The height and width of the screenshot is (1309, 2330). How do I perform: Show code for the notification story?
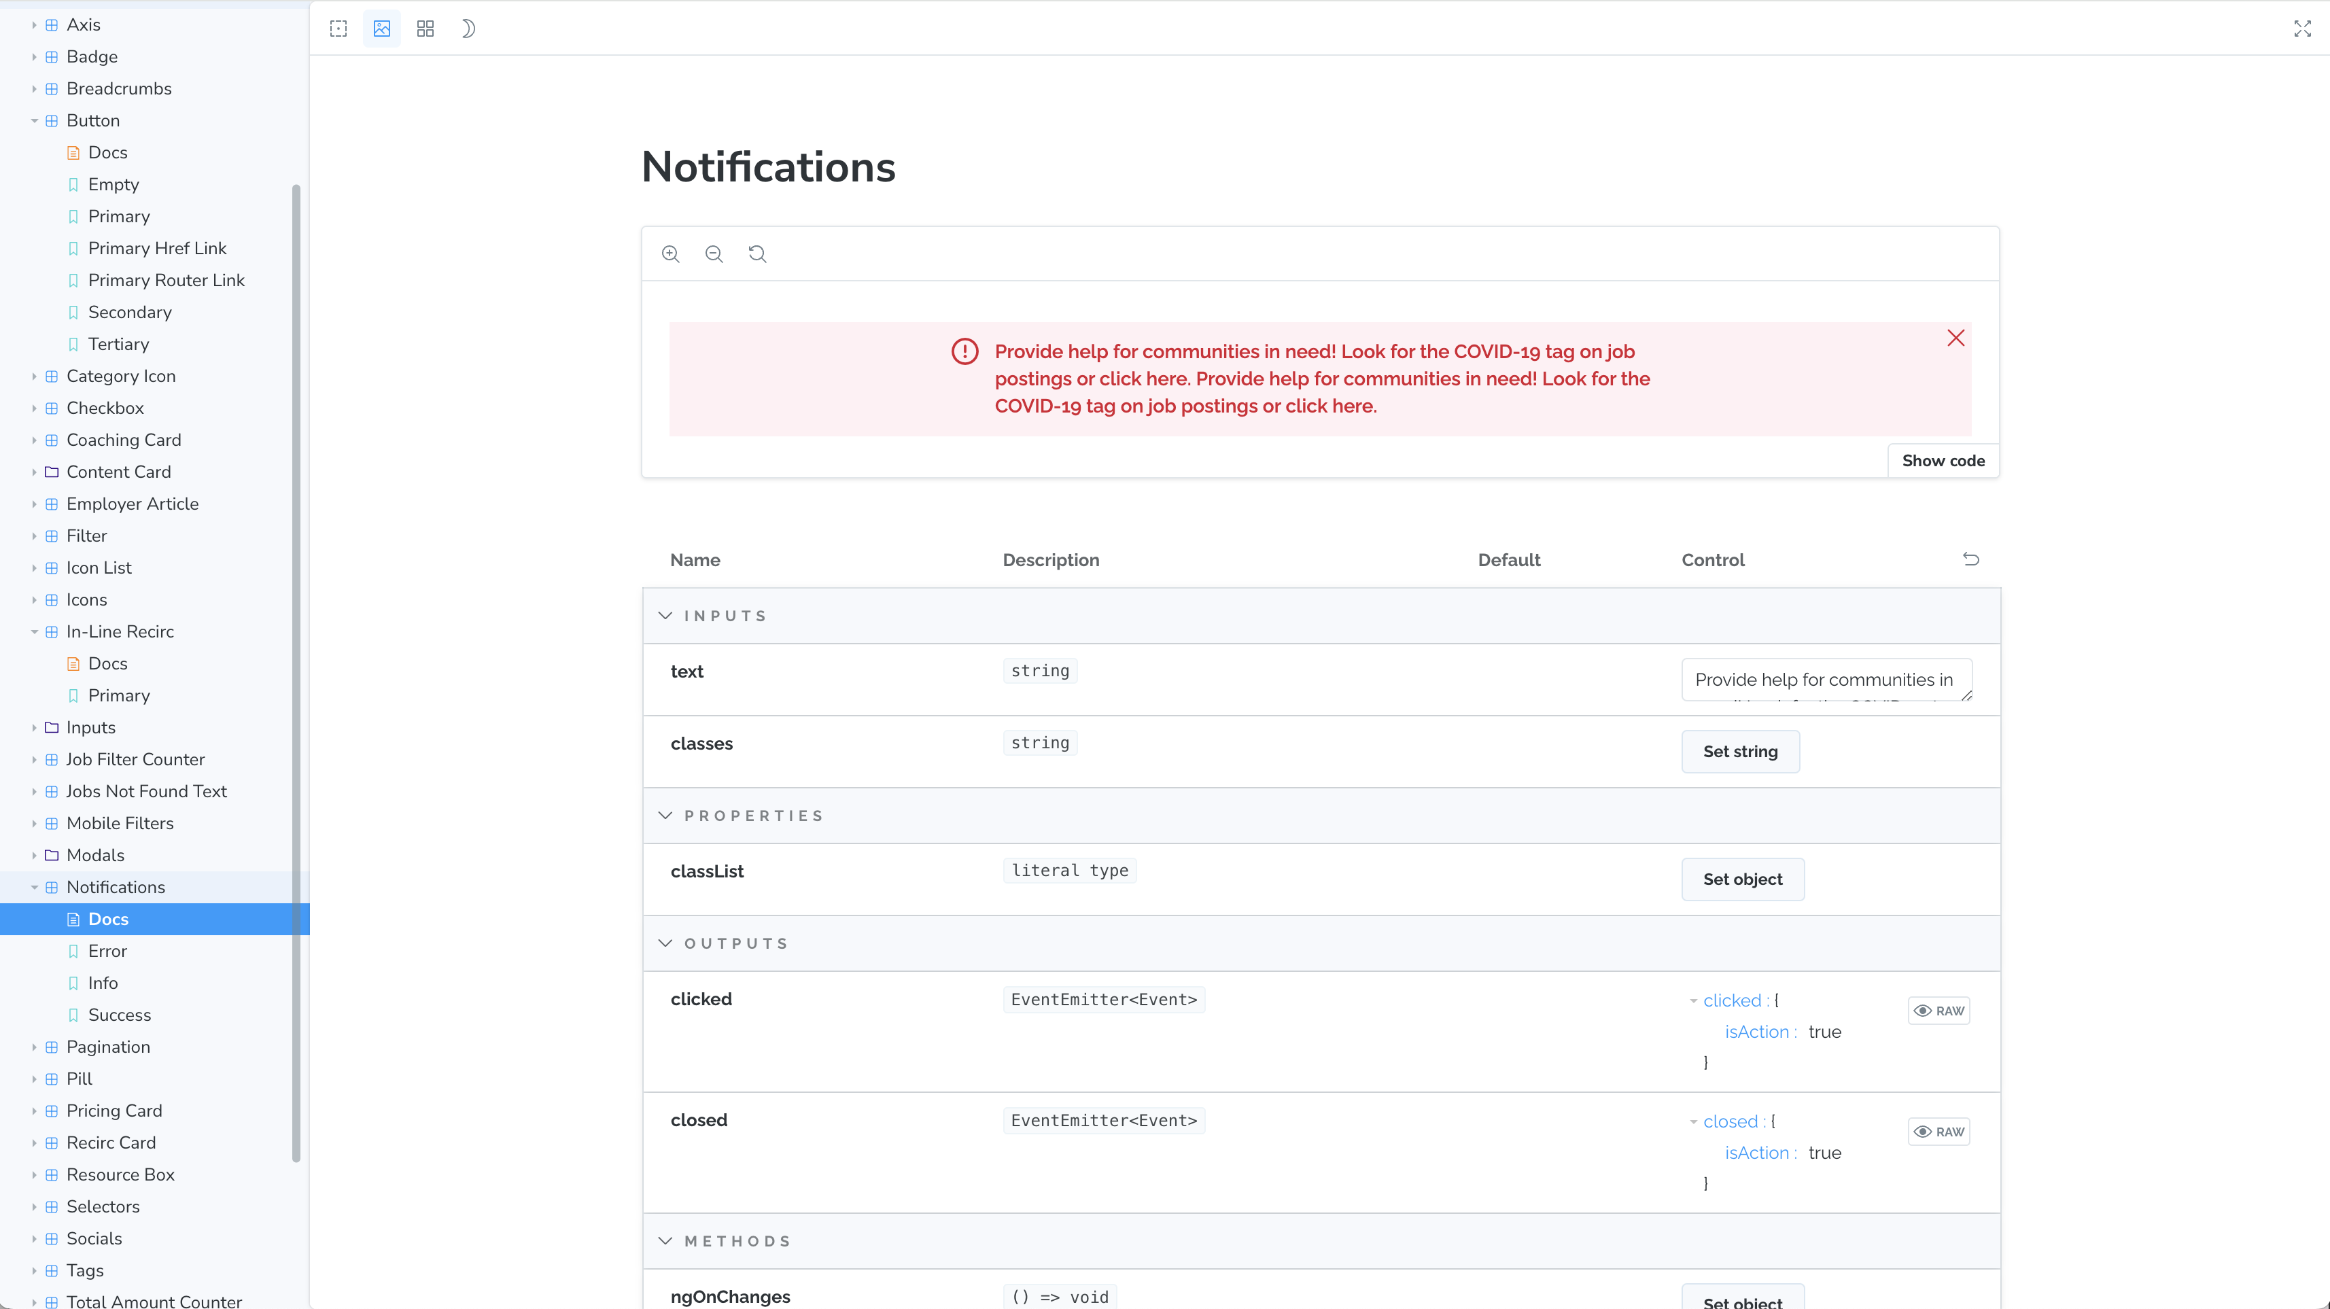click(x=1943, y=460)
